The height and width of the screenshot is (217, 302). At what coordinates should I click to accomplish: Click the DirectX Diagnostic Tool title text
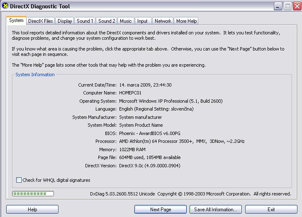point(40,6)
